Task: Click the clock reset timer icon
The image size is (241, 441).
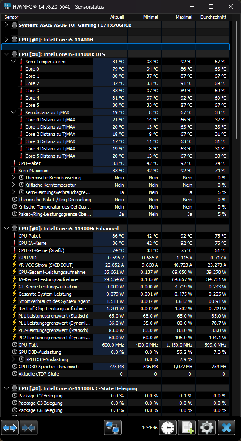Action: [x=168, y=428]
